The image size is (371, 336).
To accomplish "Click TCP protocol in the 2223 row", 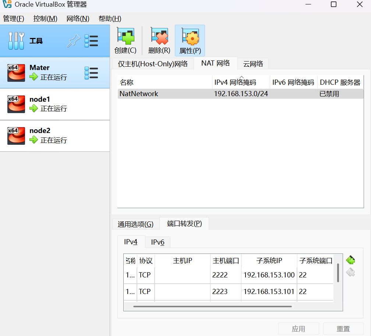I will tap(146, 291).
